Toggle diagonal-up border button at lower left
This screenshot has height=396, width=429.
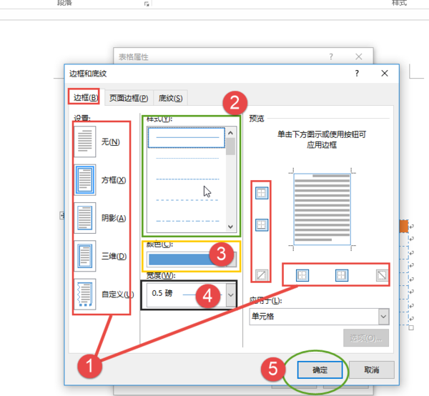[262, 275]
